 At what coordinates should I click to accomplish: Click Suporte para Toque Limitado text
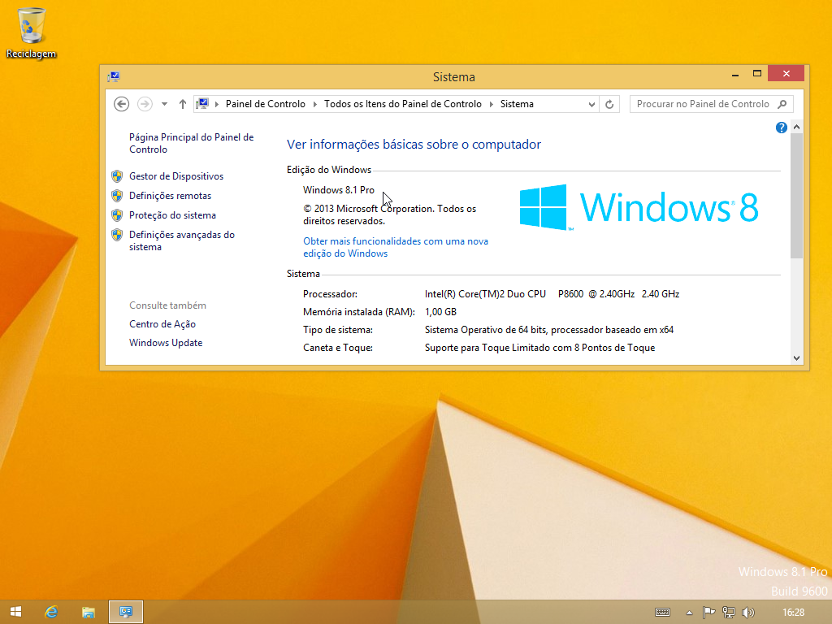tap(539, 348)
